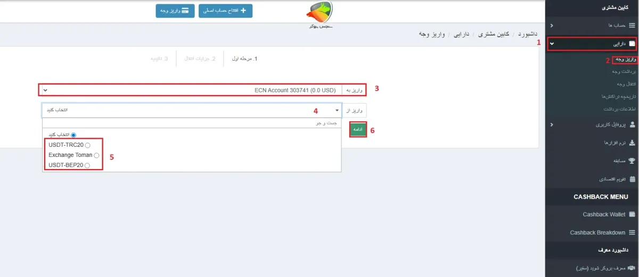The image size is (639, 277).
Task: Click the داشبورد breadcrumb link
Action: pyautogui.click(x=527, y=34)
